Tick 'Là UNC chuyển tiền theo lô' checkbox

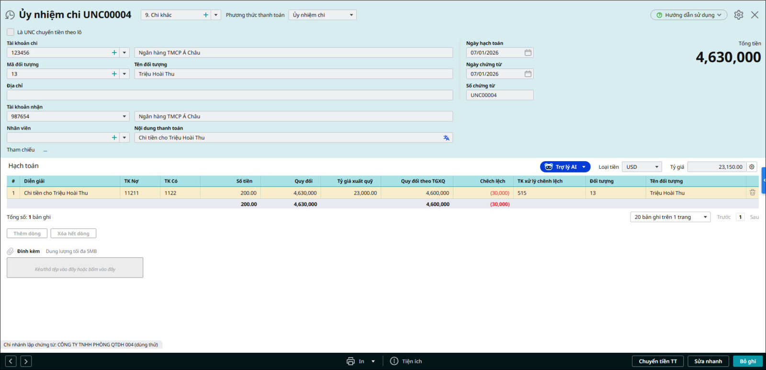point(11,32)
